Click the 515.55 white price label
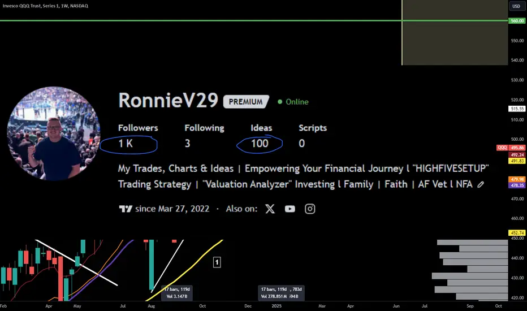The image size is (527, 311). pyautogui.click(x=517, y=109)
